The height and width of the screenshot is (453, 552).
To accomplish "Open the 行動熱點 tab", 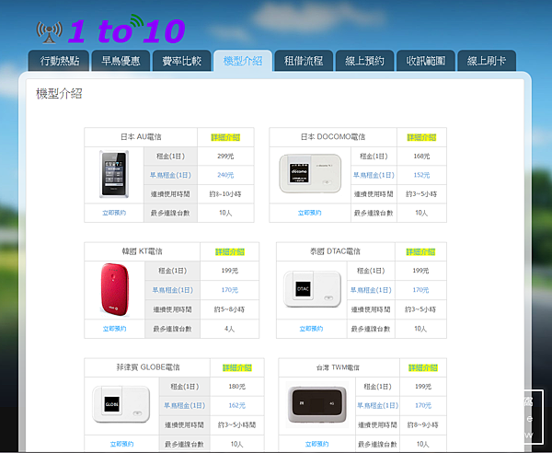I will point(59,61).
